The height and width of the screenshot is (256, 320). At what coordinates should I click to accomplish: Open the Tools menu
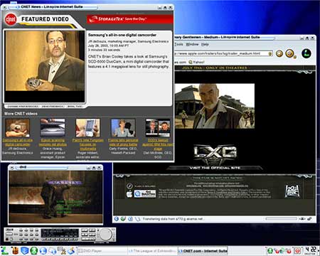coord(178,44)
